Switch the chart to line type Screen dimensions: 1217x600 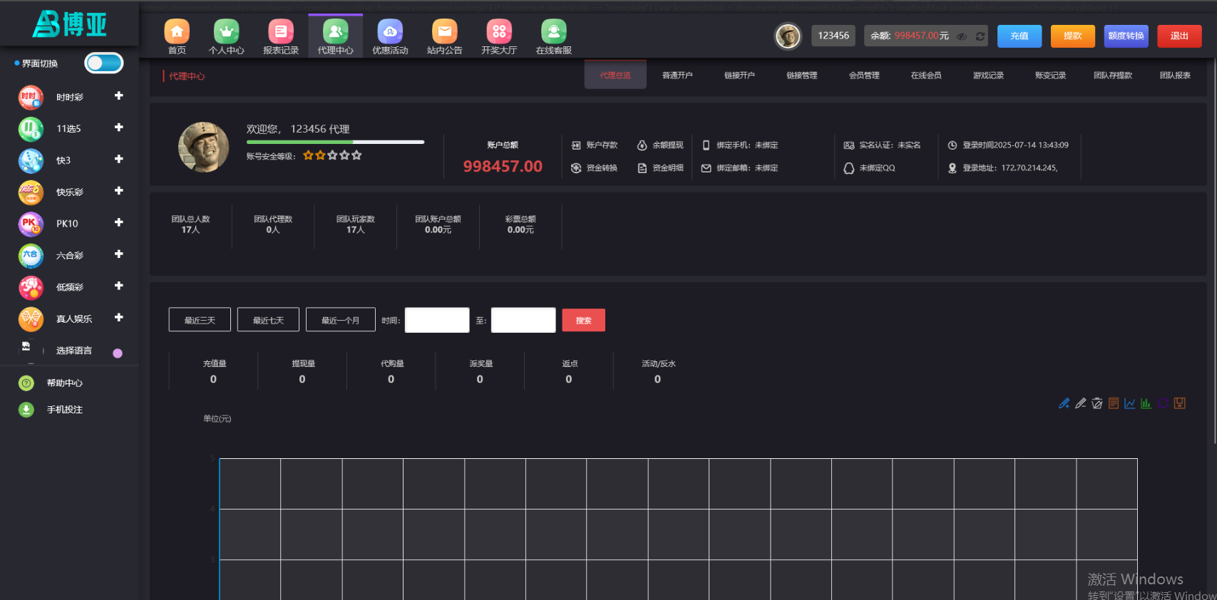(x=1130, y=403)
